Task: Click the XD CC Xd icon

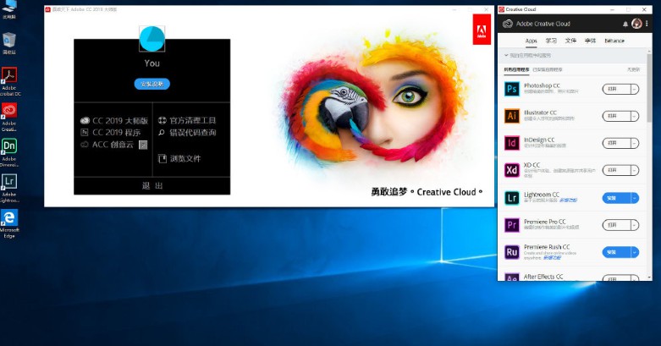Action: [512, 170]
